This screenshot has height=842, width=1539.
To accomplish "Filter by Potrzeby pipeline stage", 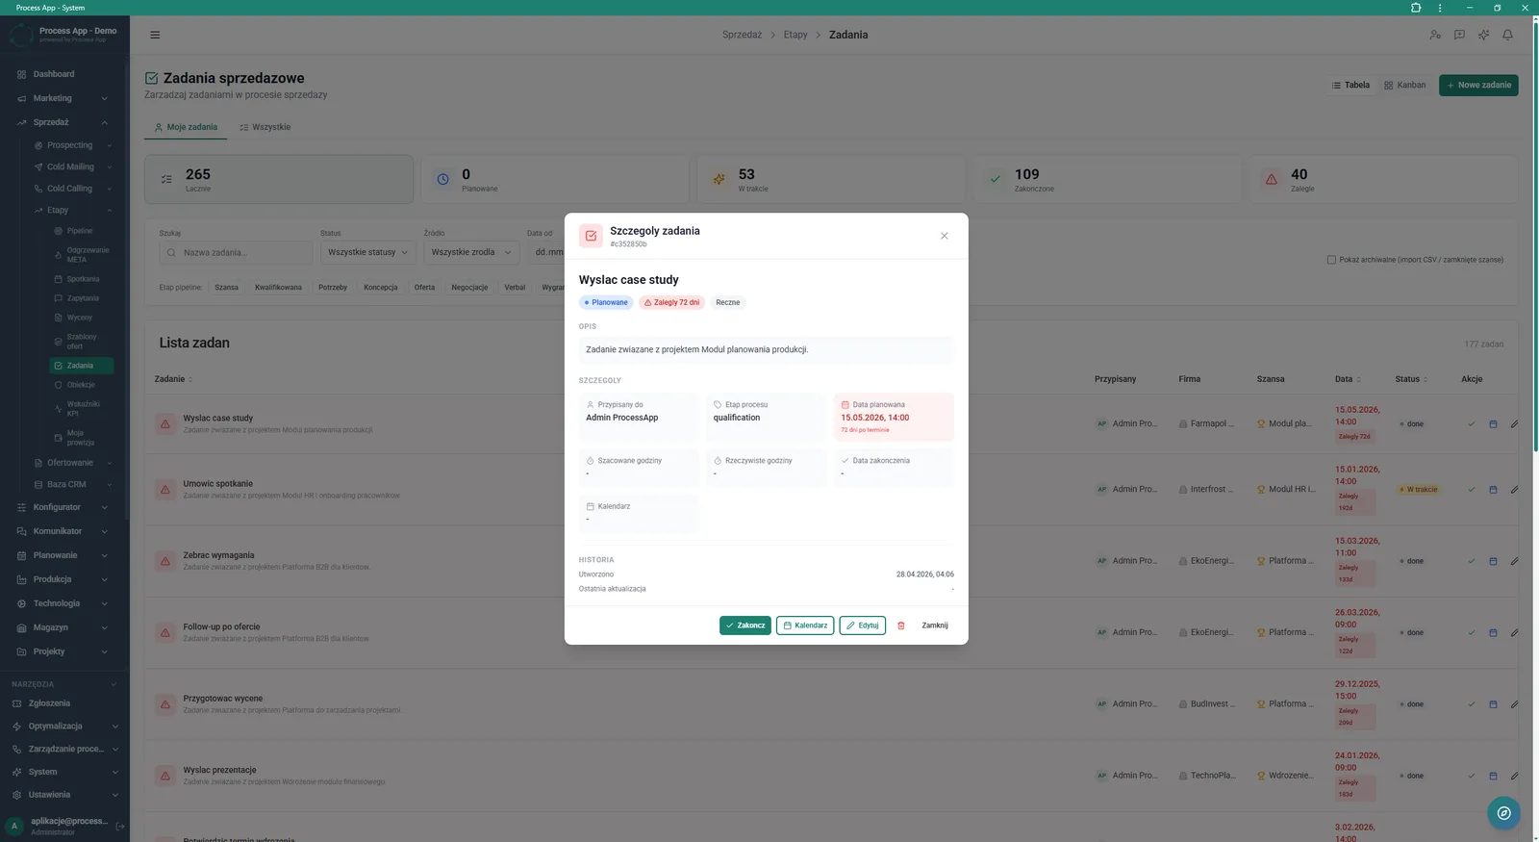I will tap(333, 288).
